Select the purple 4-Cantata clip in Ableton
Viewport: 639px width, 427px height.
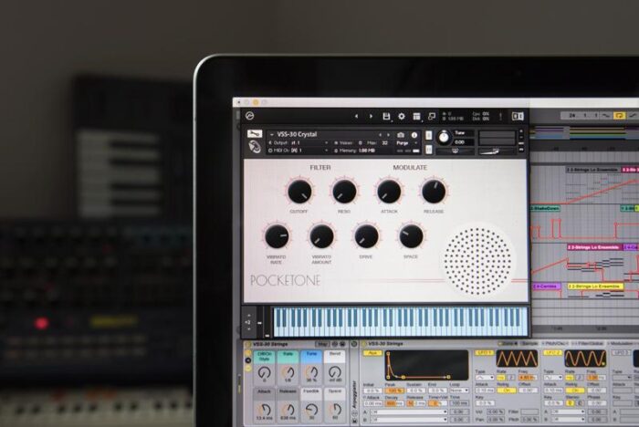click(x=546, y=286)
